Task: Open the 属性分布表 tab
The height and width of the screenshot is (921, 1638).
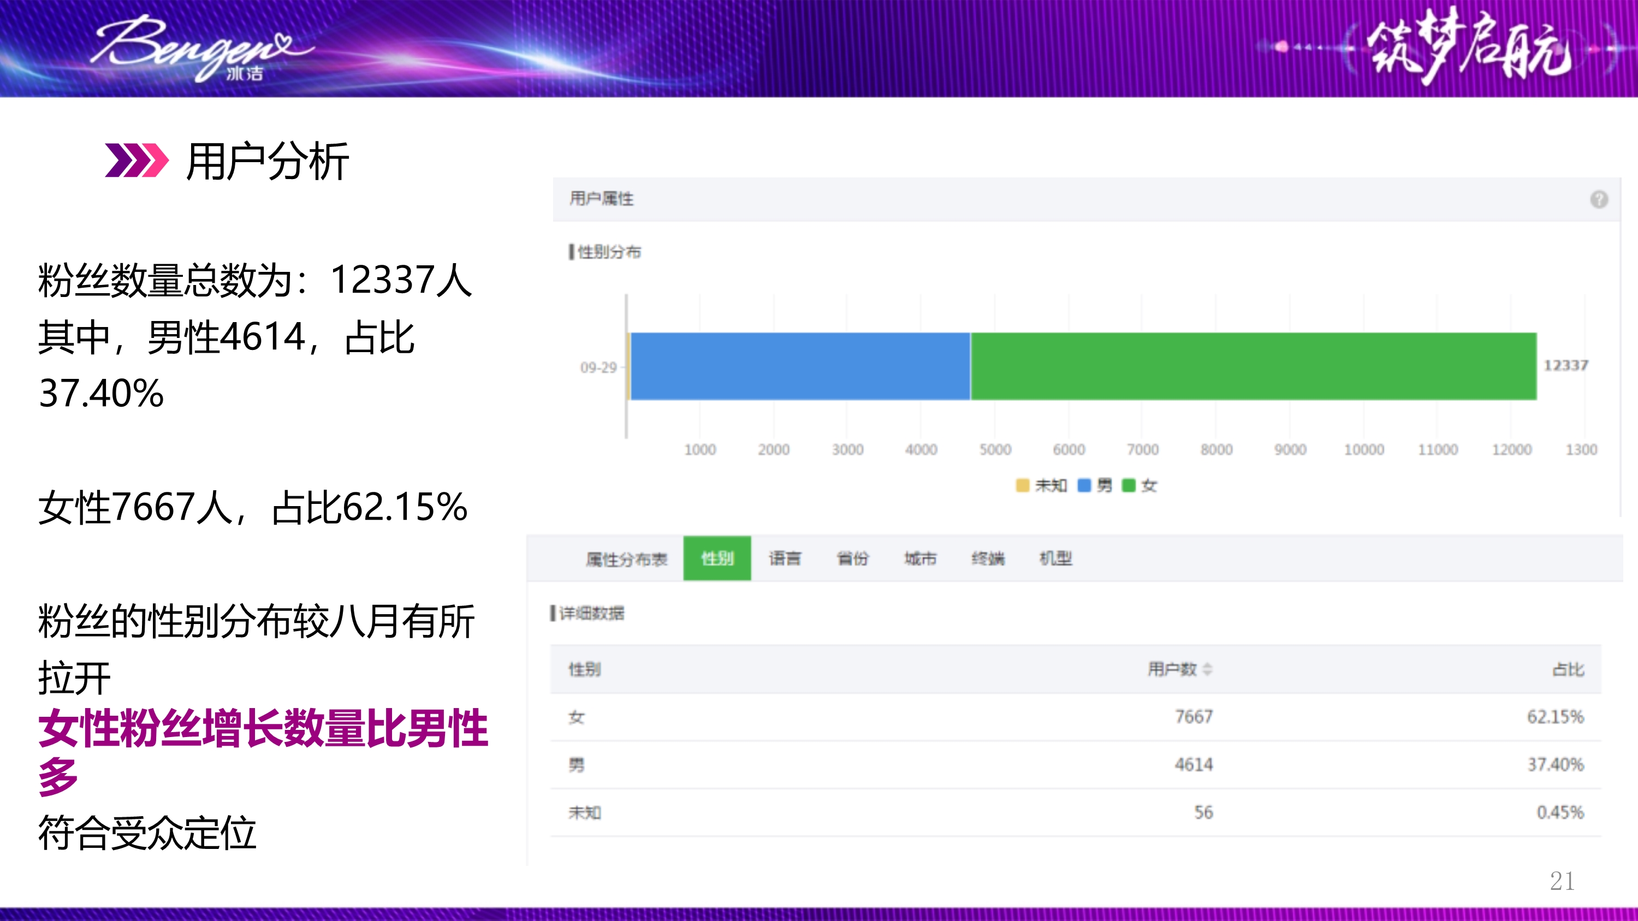Action: click(x=626, y=558)
